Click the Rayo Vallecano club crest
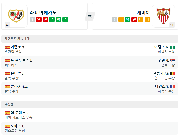This screenshot has height=135, width=179. tap(16, 16)
